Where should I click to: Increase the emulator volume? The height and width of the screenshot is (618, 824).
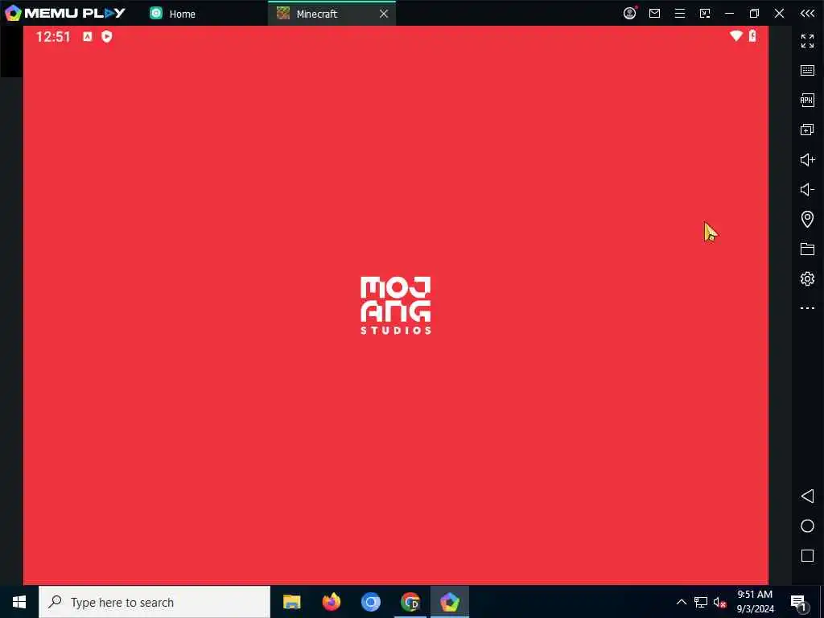click(807, 160)
